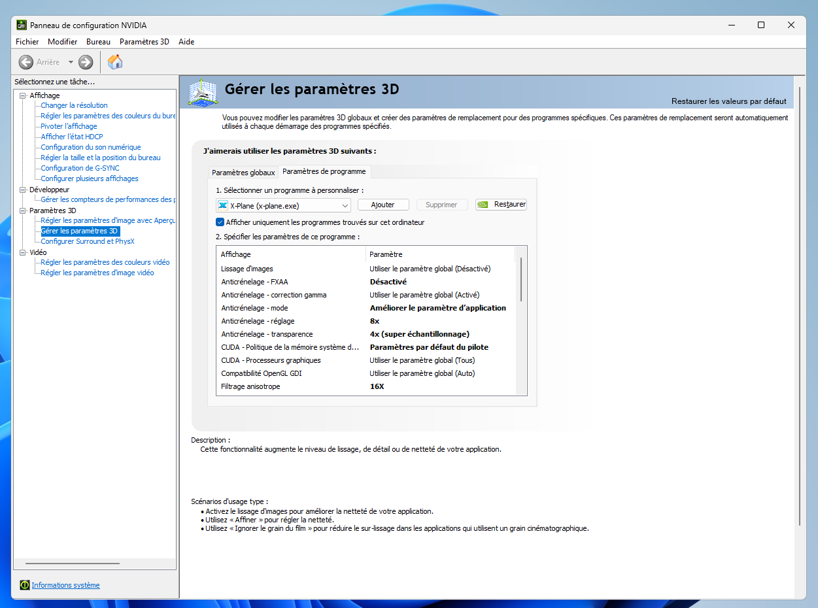This screenshot has width=818, height=608.
Task: Click the Supprimer button
Action: pos(441,205)
